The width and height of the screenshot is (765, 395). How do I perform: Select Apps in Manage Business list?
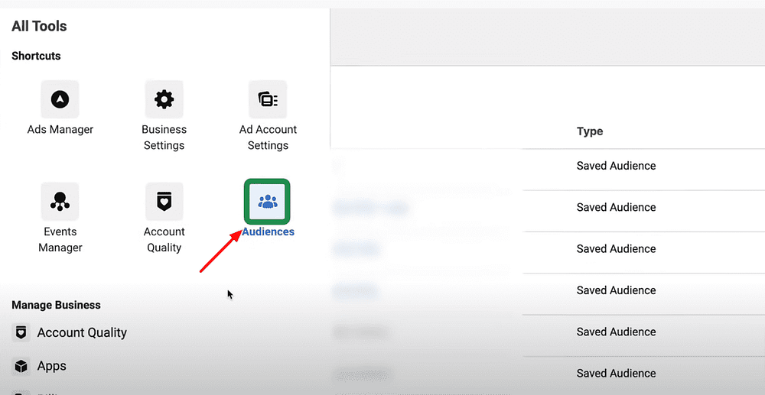[52, 366]
